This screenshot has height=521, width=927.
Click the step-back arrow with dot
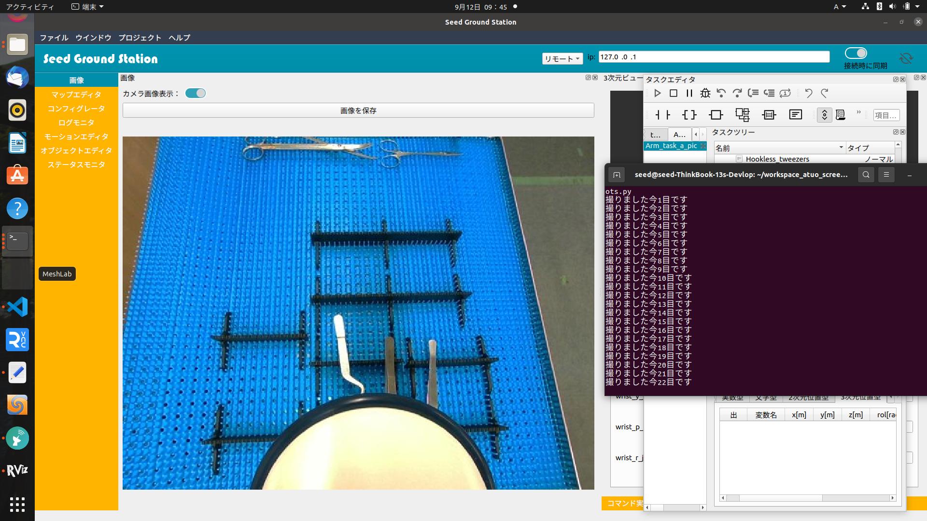click(x=721, y=93)
